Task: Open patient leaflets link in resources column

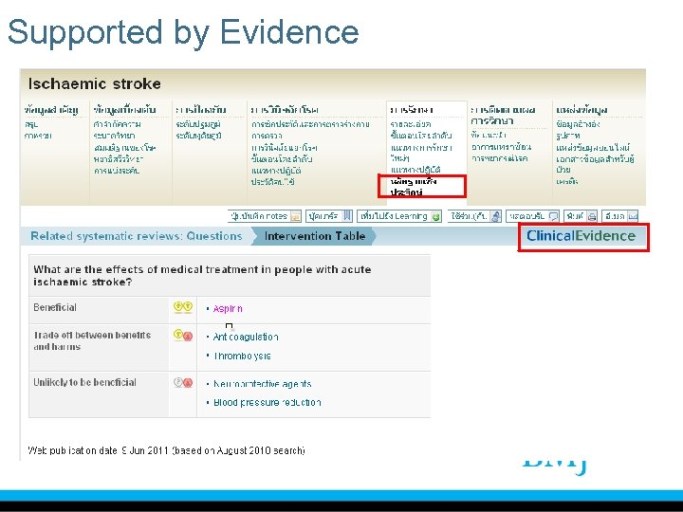Action: pos(595,164)
